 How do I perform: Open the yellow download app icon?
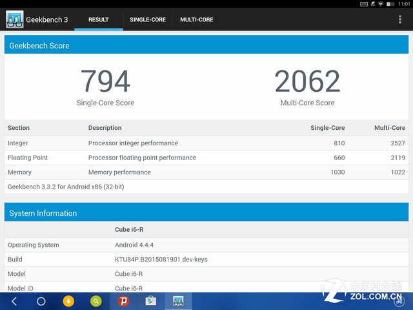click(x=68, y=301)
